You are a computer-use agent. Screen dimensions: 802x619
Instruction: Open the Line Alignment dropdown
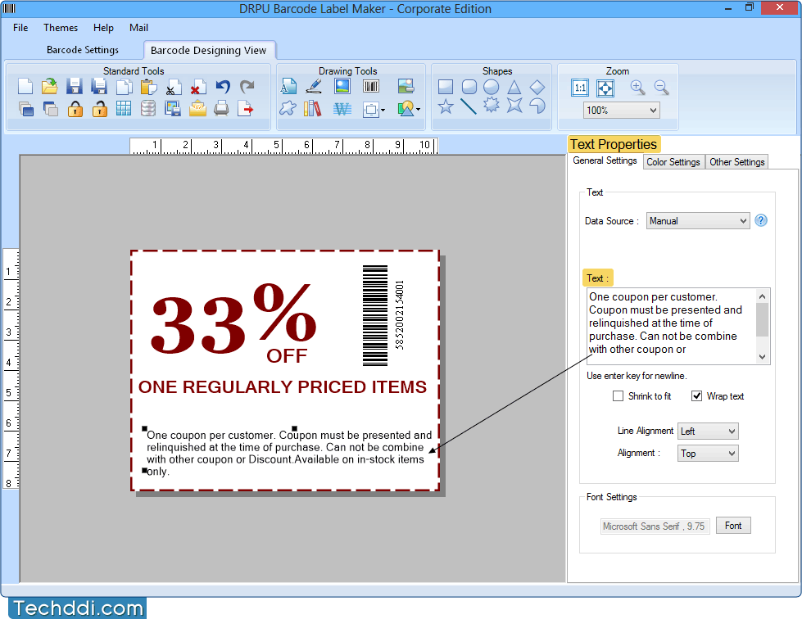(x=708, y=431)
